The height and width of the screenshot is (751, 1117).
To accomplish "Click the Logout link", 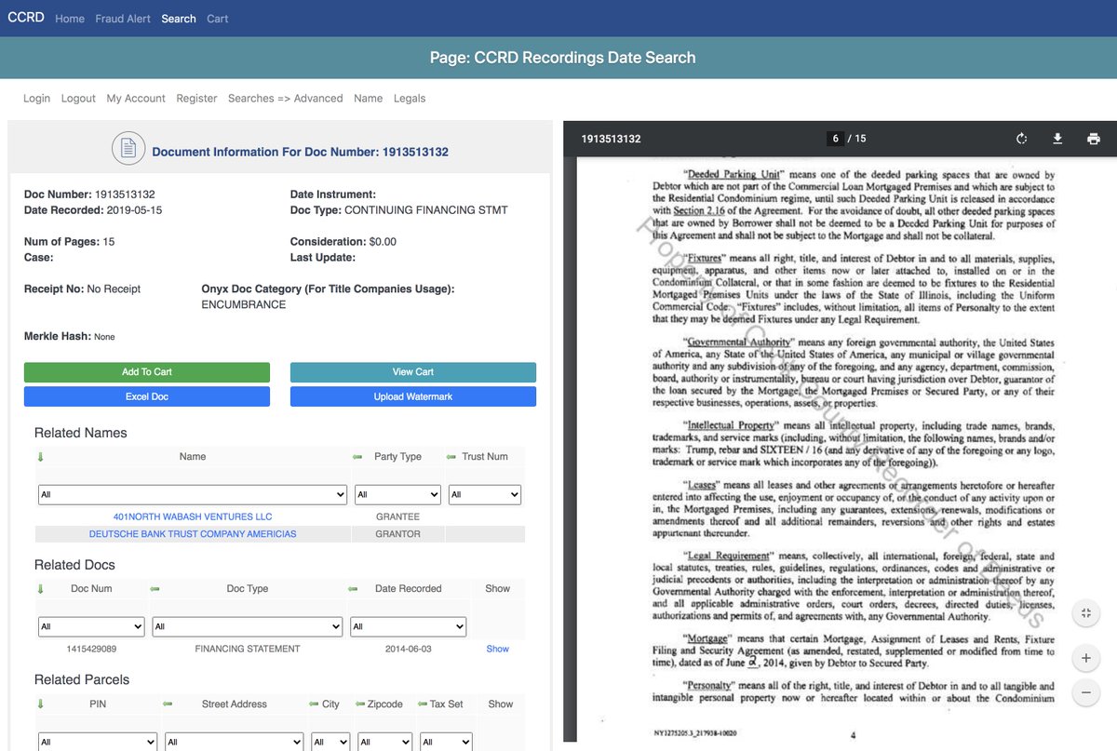I will [78, 98].
